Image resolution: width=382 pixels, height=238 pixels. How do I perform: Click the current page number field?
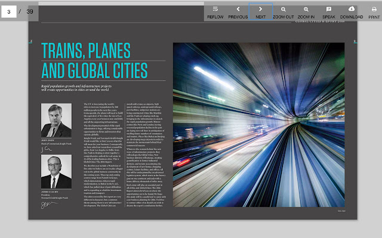pos(9,11)
